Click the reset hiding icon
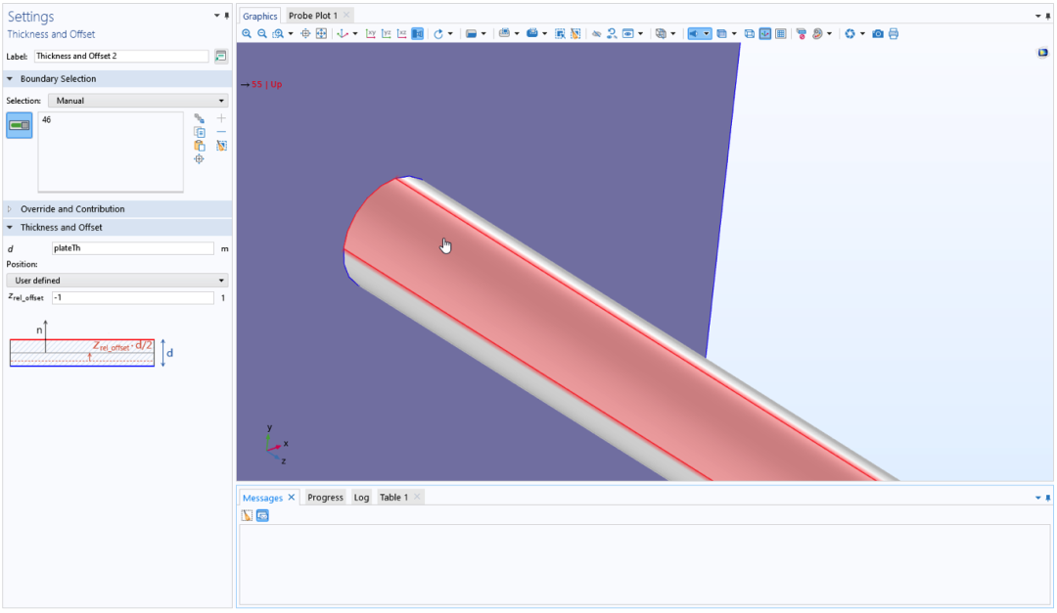 pos(612,33)
